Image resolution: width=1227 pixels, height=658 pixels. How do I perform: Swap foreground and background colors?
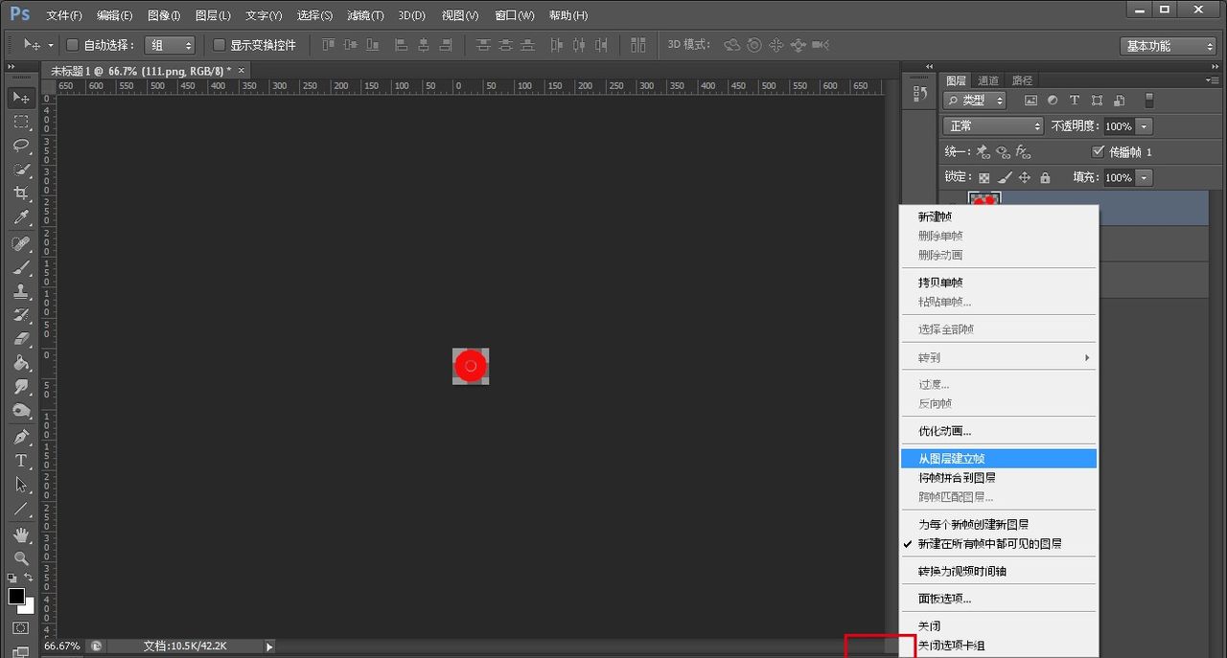click(30, 578)
